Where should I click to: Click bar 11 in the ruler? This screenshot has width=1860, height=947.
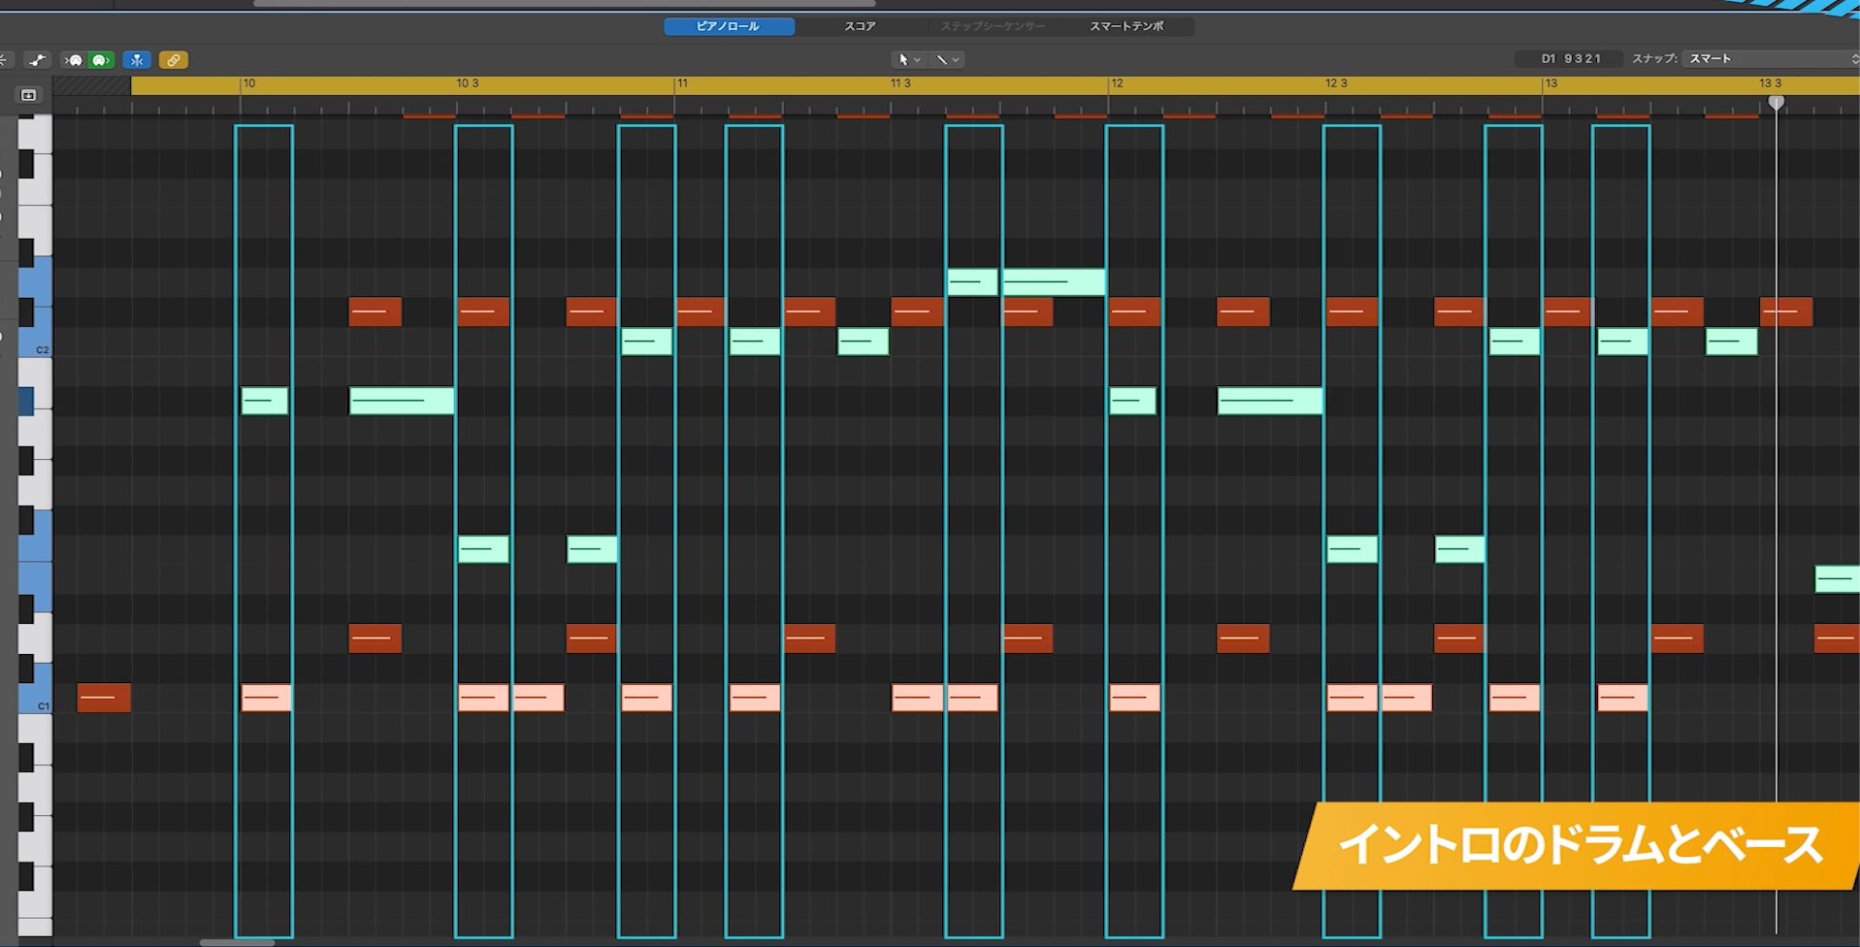point(682,84)
